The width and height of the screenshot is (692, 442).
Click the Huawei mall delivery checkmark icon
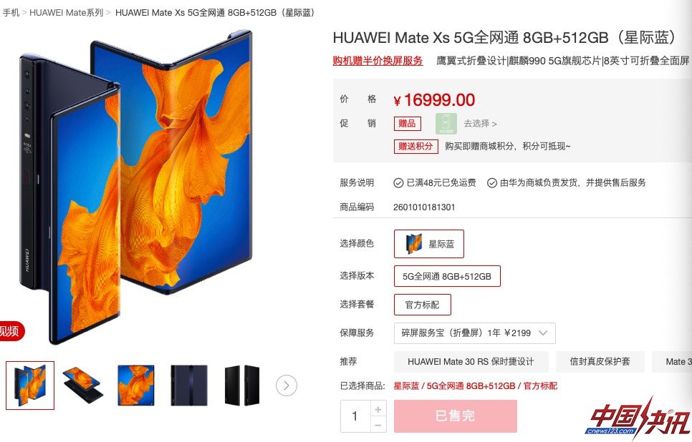(491, 183)
